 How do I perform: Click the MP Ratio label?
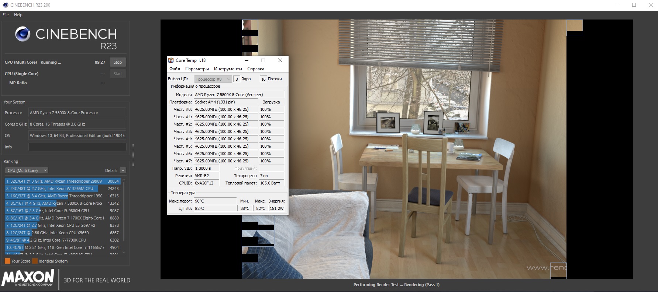coord(18,83)
